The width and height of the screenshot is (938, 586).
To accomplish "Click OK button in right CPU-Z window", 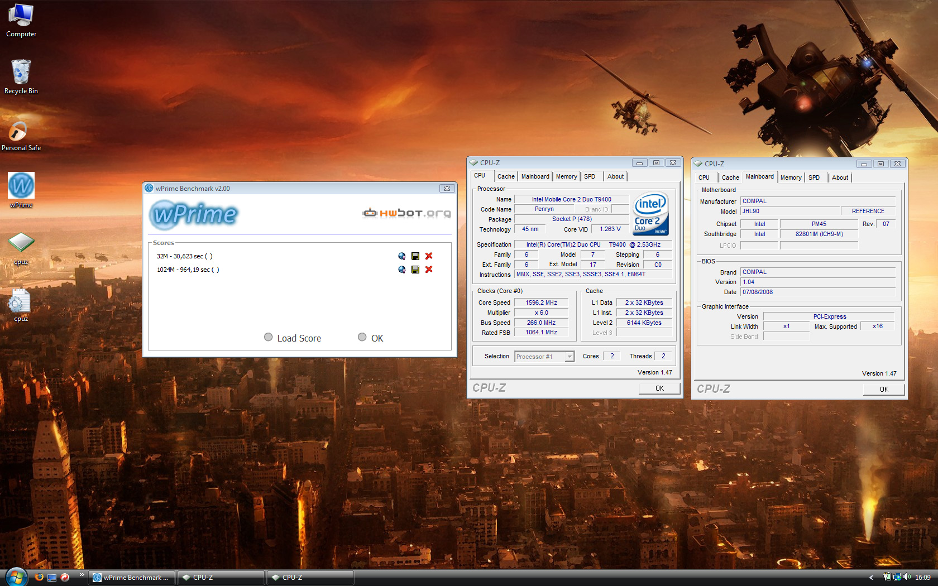I will tap(884, 390).
